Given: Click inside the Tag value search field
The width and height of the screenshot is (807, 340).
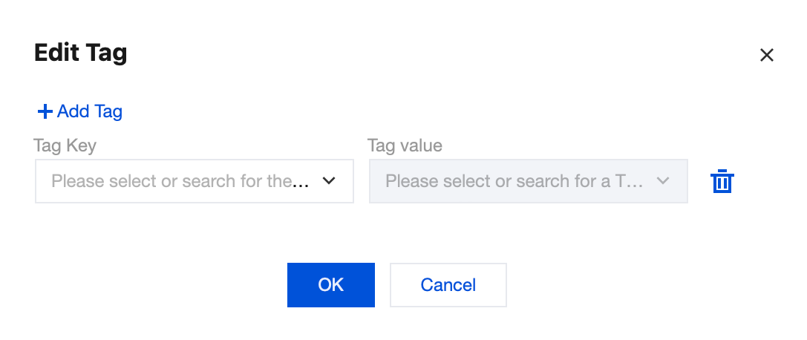Looking at the screenshot, I should (514, 181).
